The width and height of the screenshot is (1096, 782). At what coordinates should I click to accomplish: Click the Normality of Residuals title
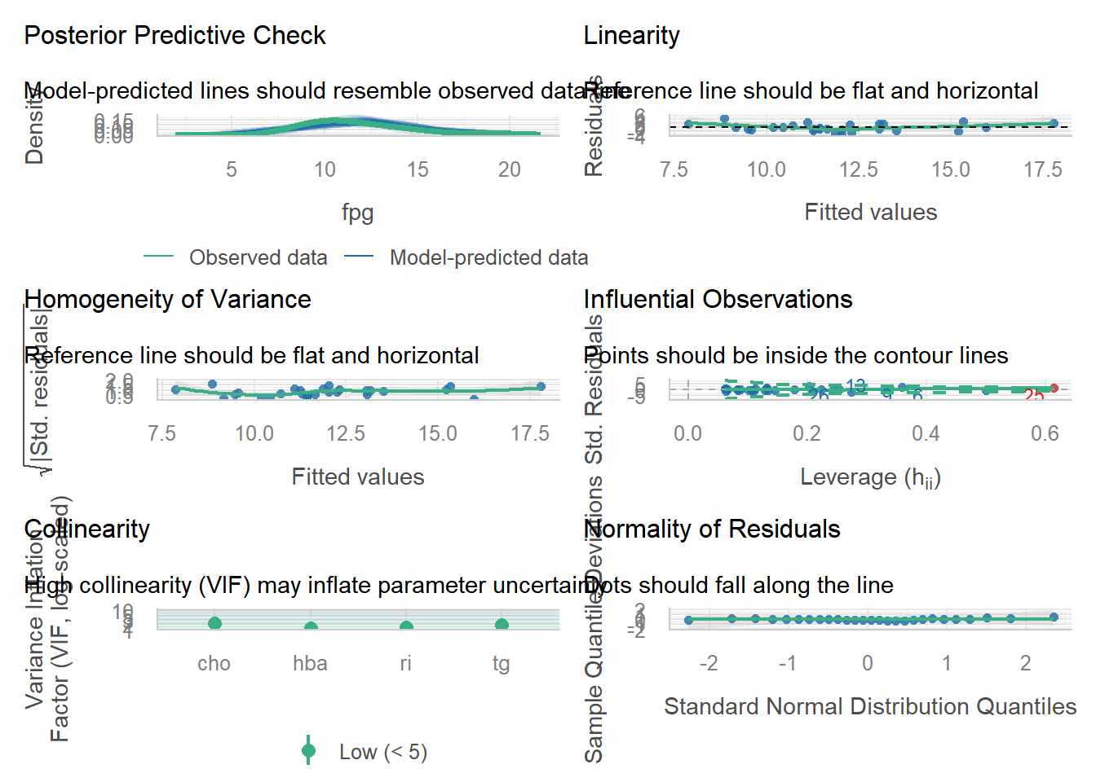(x=711, y=529)
